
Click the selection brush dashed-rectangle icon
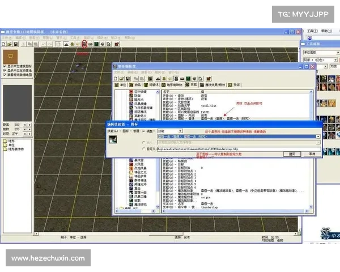point(58,44)
